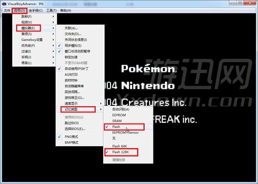
Task: Select Flash 128K size option
Action: (x=128, y=152)
